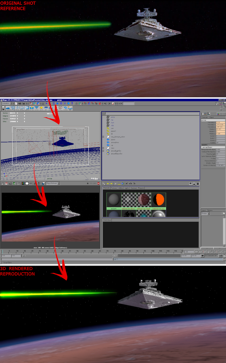Image resolution: width=226 pixels, height=363 pixels.
Task: Click the red planet material swatch
Action: (x=144, y=200)
